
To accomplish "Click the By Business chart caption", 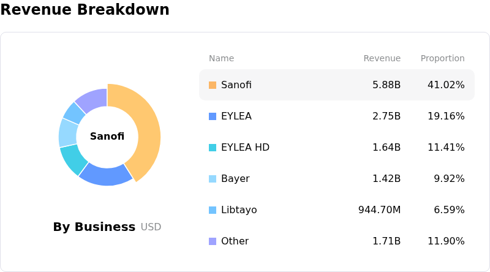I will (94, 227).
